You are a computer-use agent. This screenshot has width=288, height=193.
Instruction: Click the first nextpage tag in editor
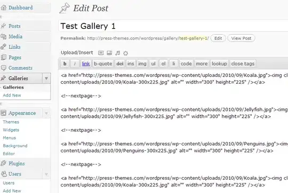click(81, 96)
